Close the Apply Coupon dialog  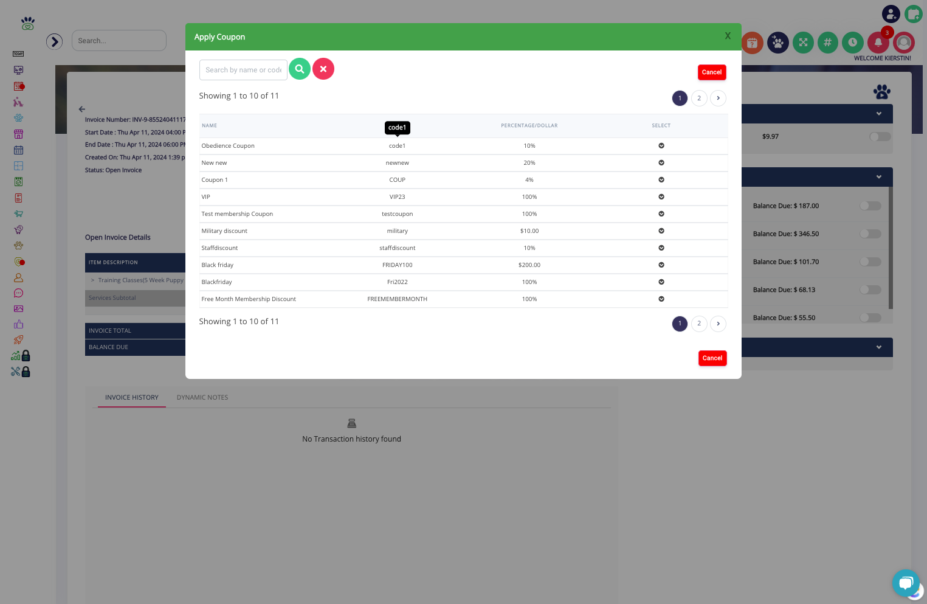coord(728,36)
